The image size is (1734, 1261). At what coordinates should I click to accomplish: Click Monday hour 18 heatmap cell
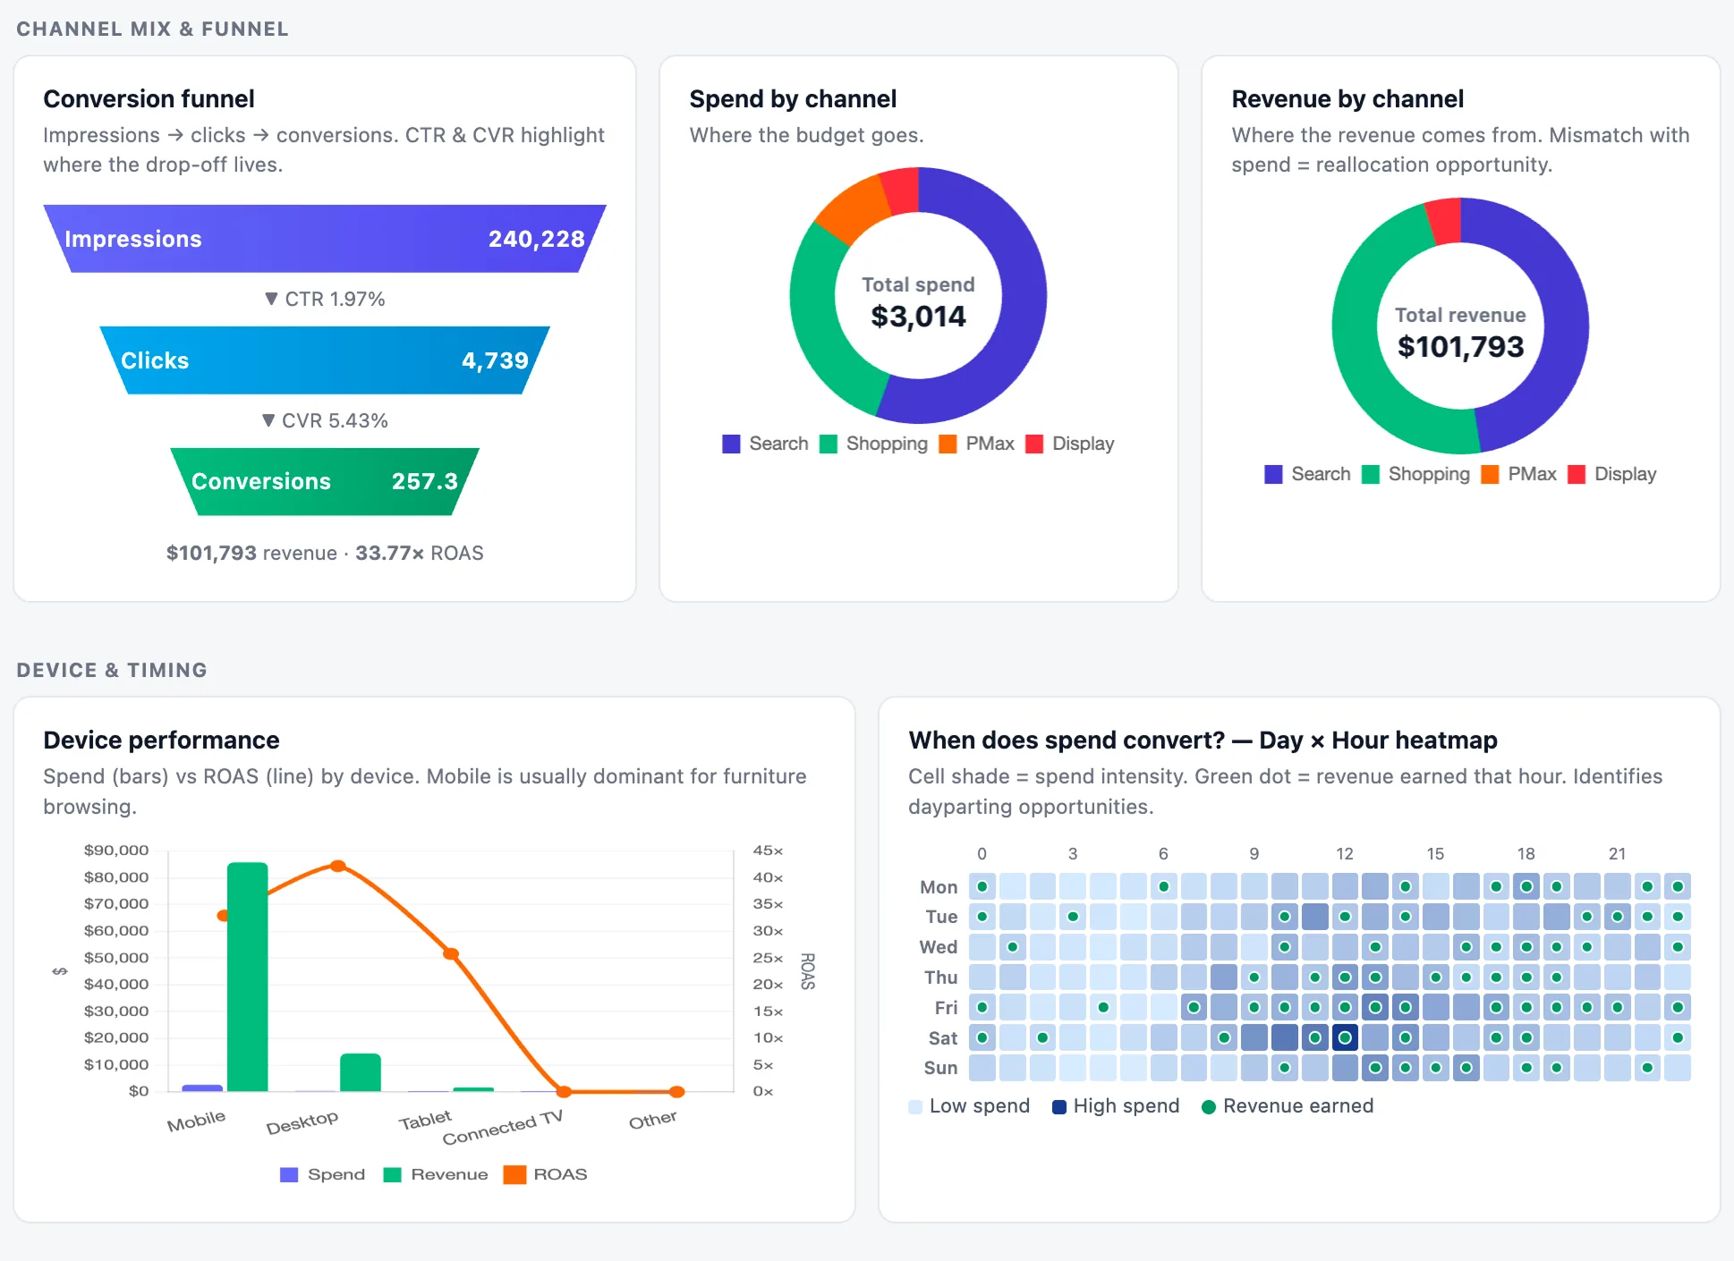tap(1526, 886)
